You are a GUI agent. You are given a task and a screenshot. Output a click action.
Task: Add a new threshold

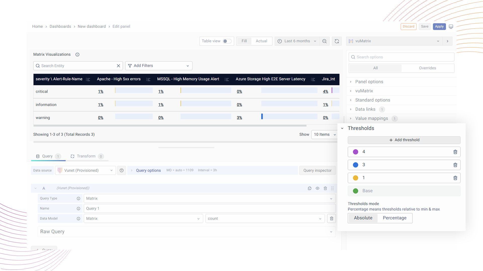point(404,140)
